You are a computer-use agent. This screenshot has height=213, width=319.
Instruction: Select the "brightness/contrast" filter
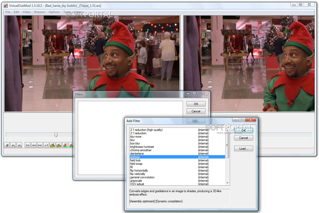tap(177, 147)
